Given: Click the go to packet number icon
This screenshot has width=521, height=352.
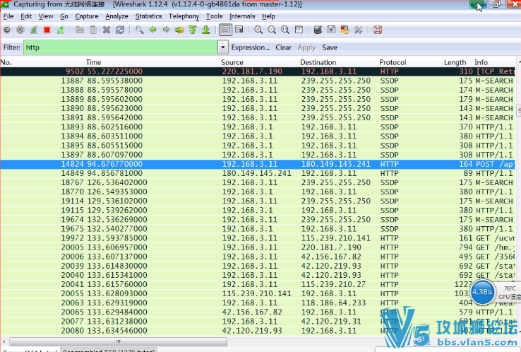Looking at the screenshot, I should pos(179,30).
